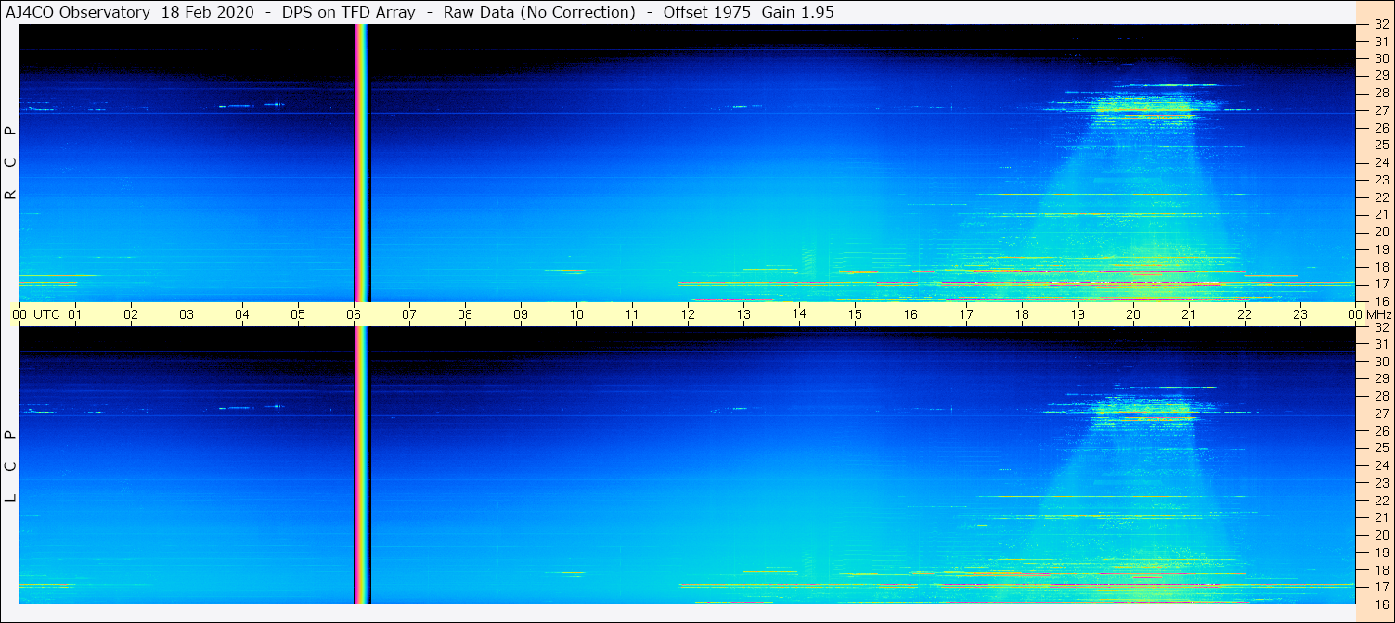The height and width of the screenshot is (623, 1395).
Task: Pick the 24 MHz tick of LCP panel
Action: click(1381, 465)
